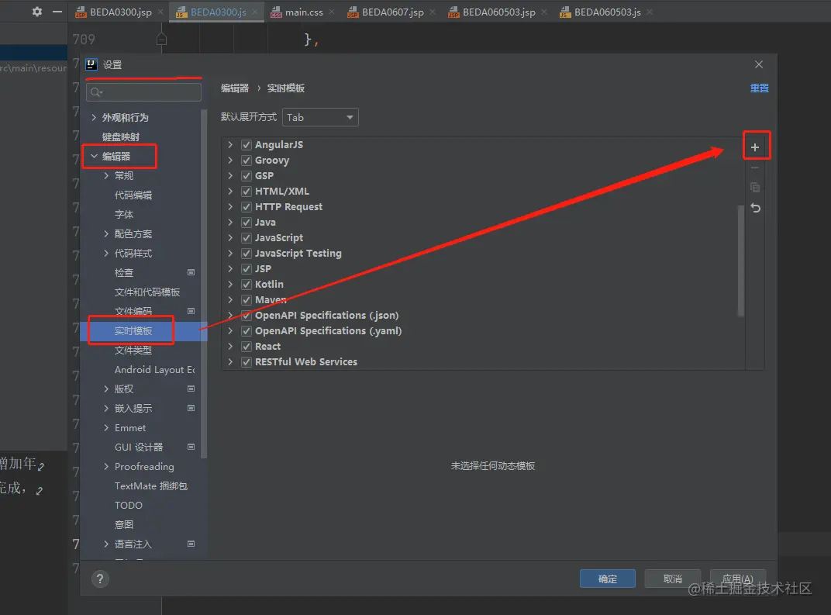Select 字体 in settings tree
Image resolution: width=831 pixels, height=615 pixels.
124,214
